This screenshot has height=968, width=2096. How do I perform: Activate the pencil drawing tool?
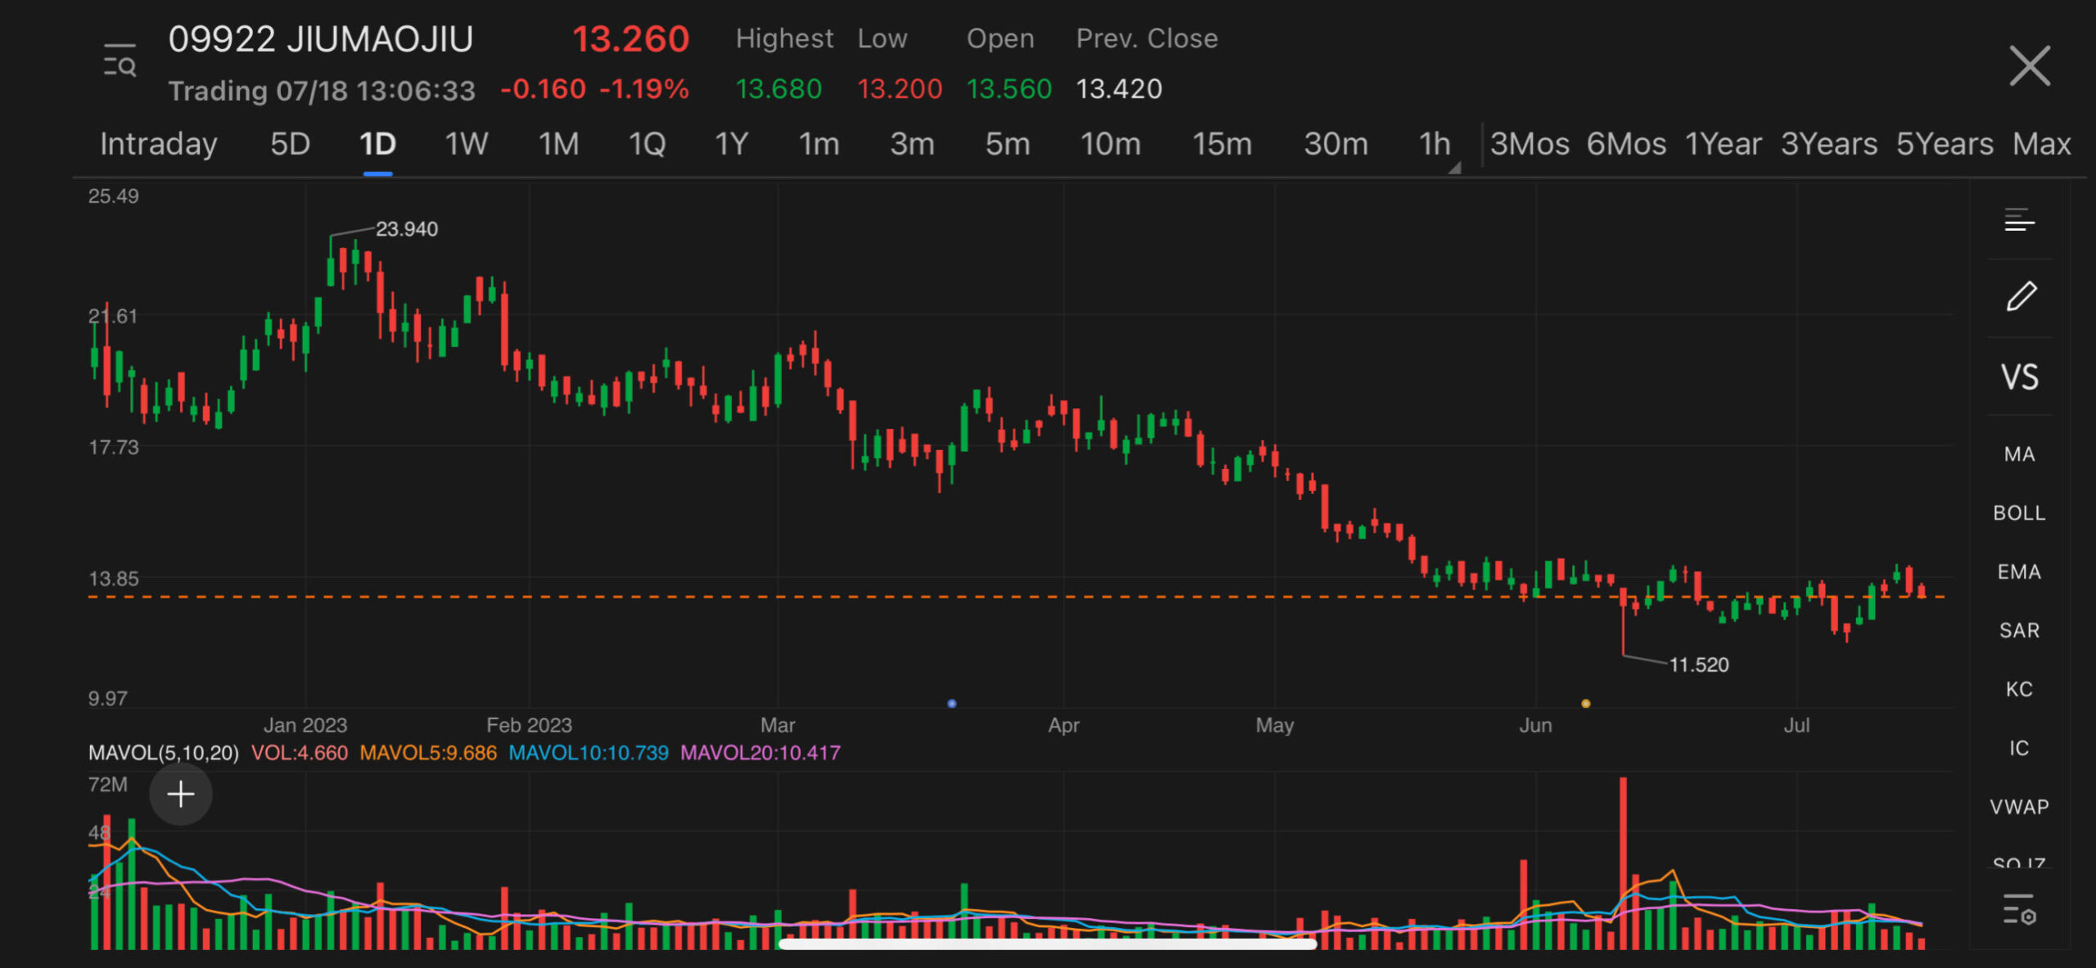pyautogui.click(x=2021, y=296)
